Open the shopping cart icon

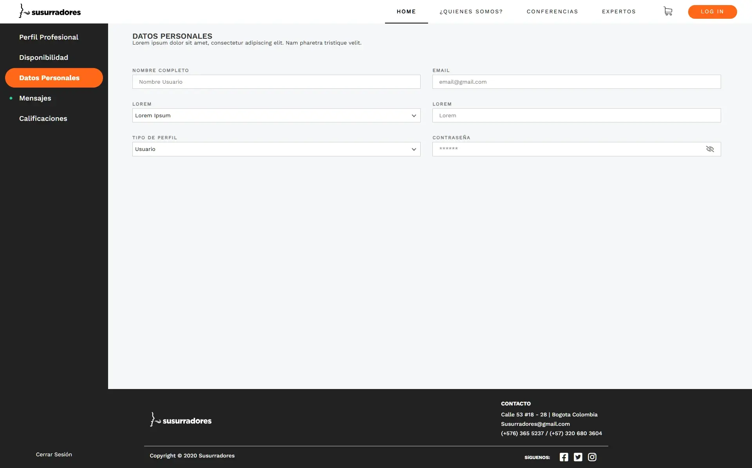tap(668, 11)
